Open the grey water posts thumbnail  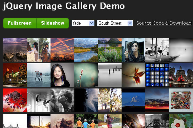[110, 75]
